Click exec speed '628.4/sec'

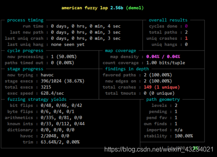pyautogui.click(x=52, y=93)
